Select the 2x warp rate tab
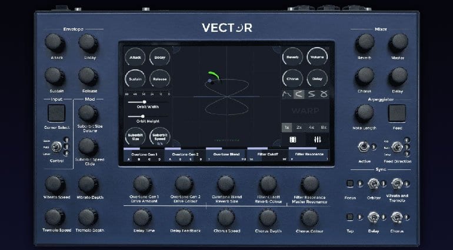453x250 pixels. 299,128
